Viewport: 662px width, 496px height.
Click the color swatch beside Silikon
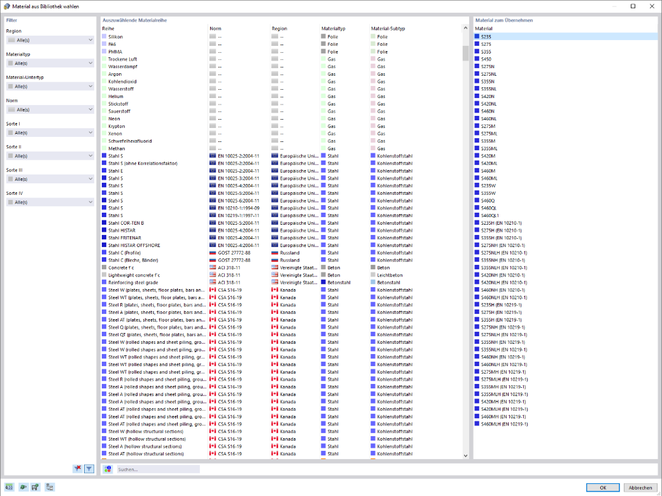click(x=104, y=37)
